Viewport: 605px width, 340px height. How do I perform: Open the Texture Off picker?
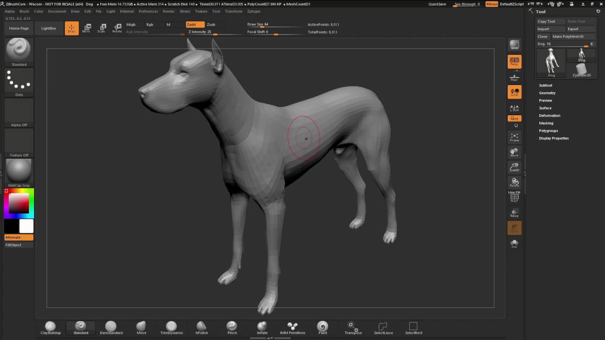(x=19, y=143)
